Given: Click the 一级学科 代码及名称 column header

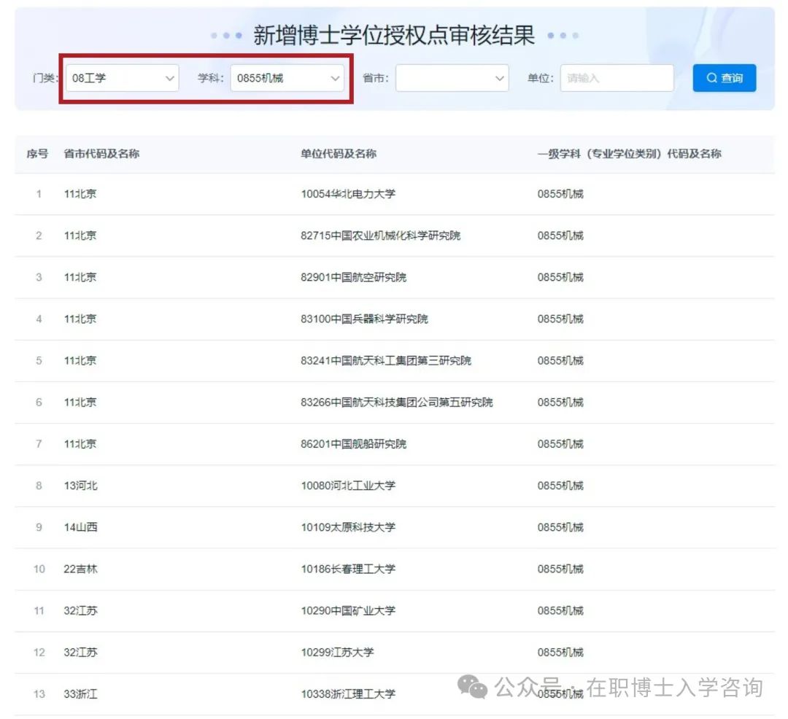Looking at the screenshot, I should click(629, 154).
